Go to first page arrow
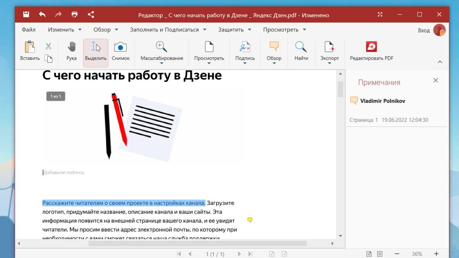This screenshot has width=459, height=258. point(179,254)
